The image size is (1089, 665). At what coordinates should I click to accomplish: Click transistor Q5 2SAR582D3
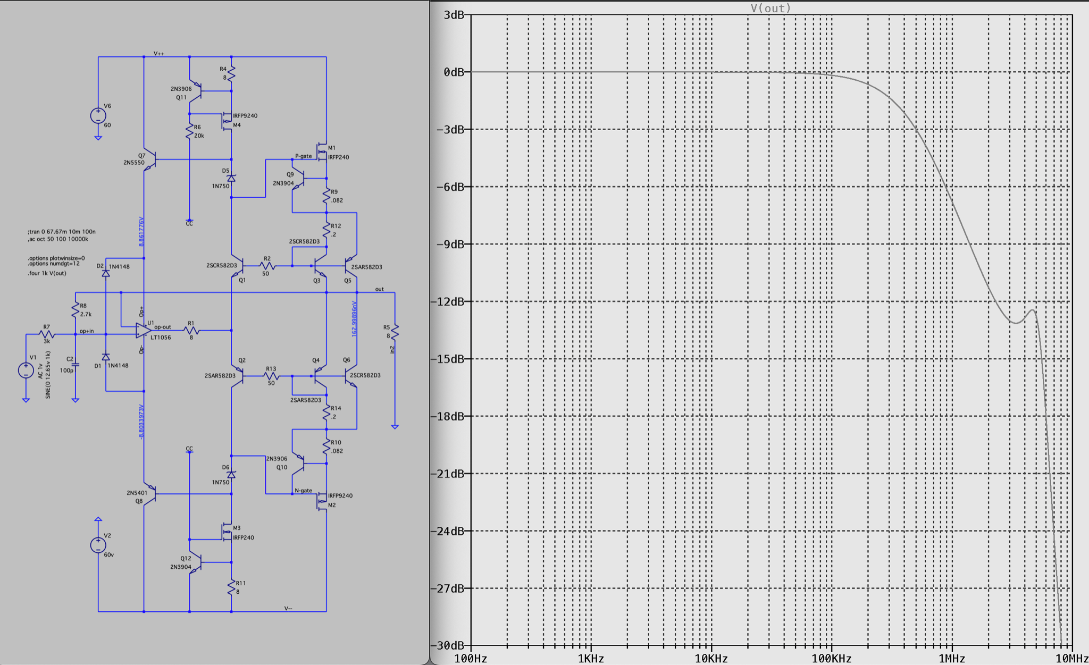click(351, 266)
